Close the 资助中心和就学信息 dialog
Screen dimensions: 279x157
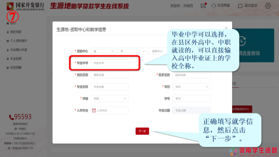coord(226,28)
